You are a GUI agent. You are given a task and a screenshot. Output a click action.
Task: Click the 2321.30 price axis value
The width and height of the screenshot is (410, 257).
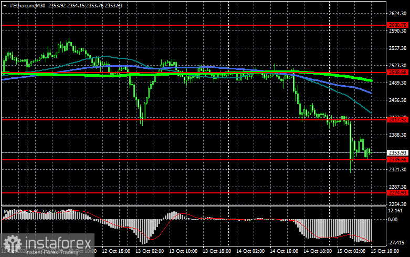(397, 170)
